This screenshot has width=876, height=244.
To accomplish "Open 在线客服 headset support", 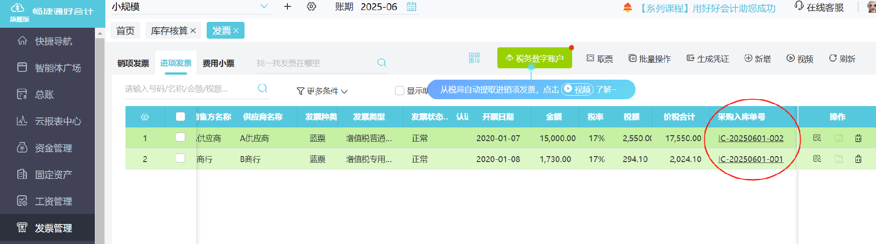I will coord(819,7).
